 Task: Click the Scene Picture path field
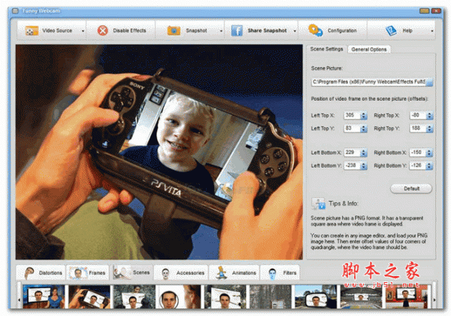[x=369, y=82]
